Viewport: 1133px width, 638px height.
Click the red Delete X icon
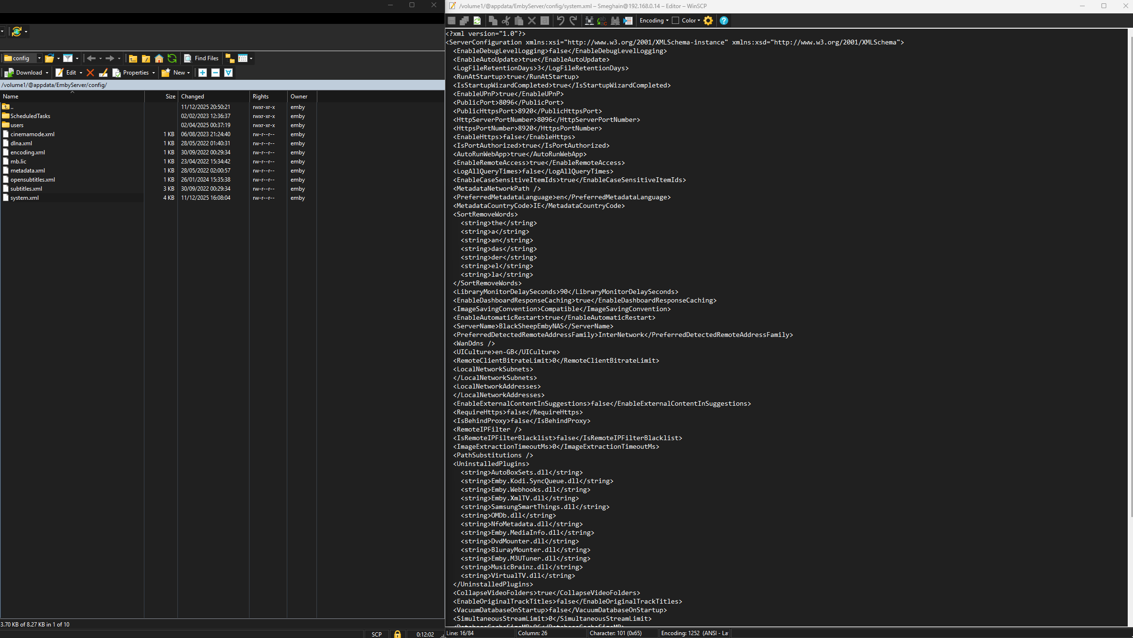(x=90, y=73)
